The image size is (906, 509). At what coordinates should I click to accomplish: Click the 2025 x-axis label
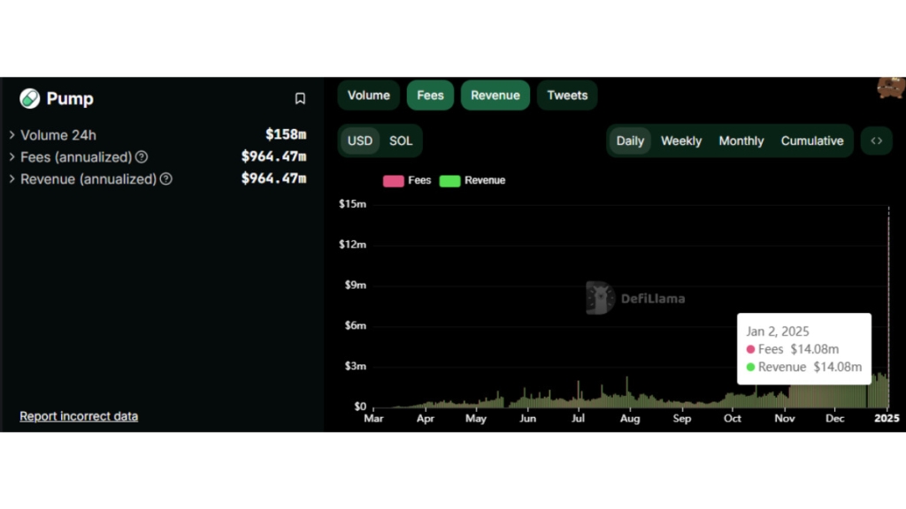click(x=887, y=418)
